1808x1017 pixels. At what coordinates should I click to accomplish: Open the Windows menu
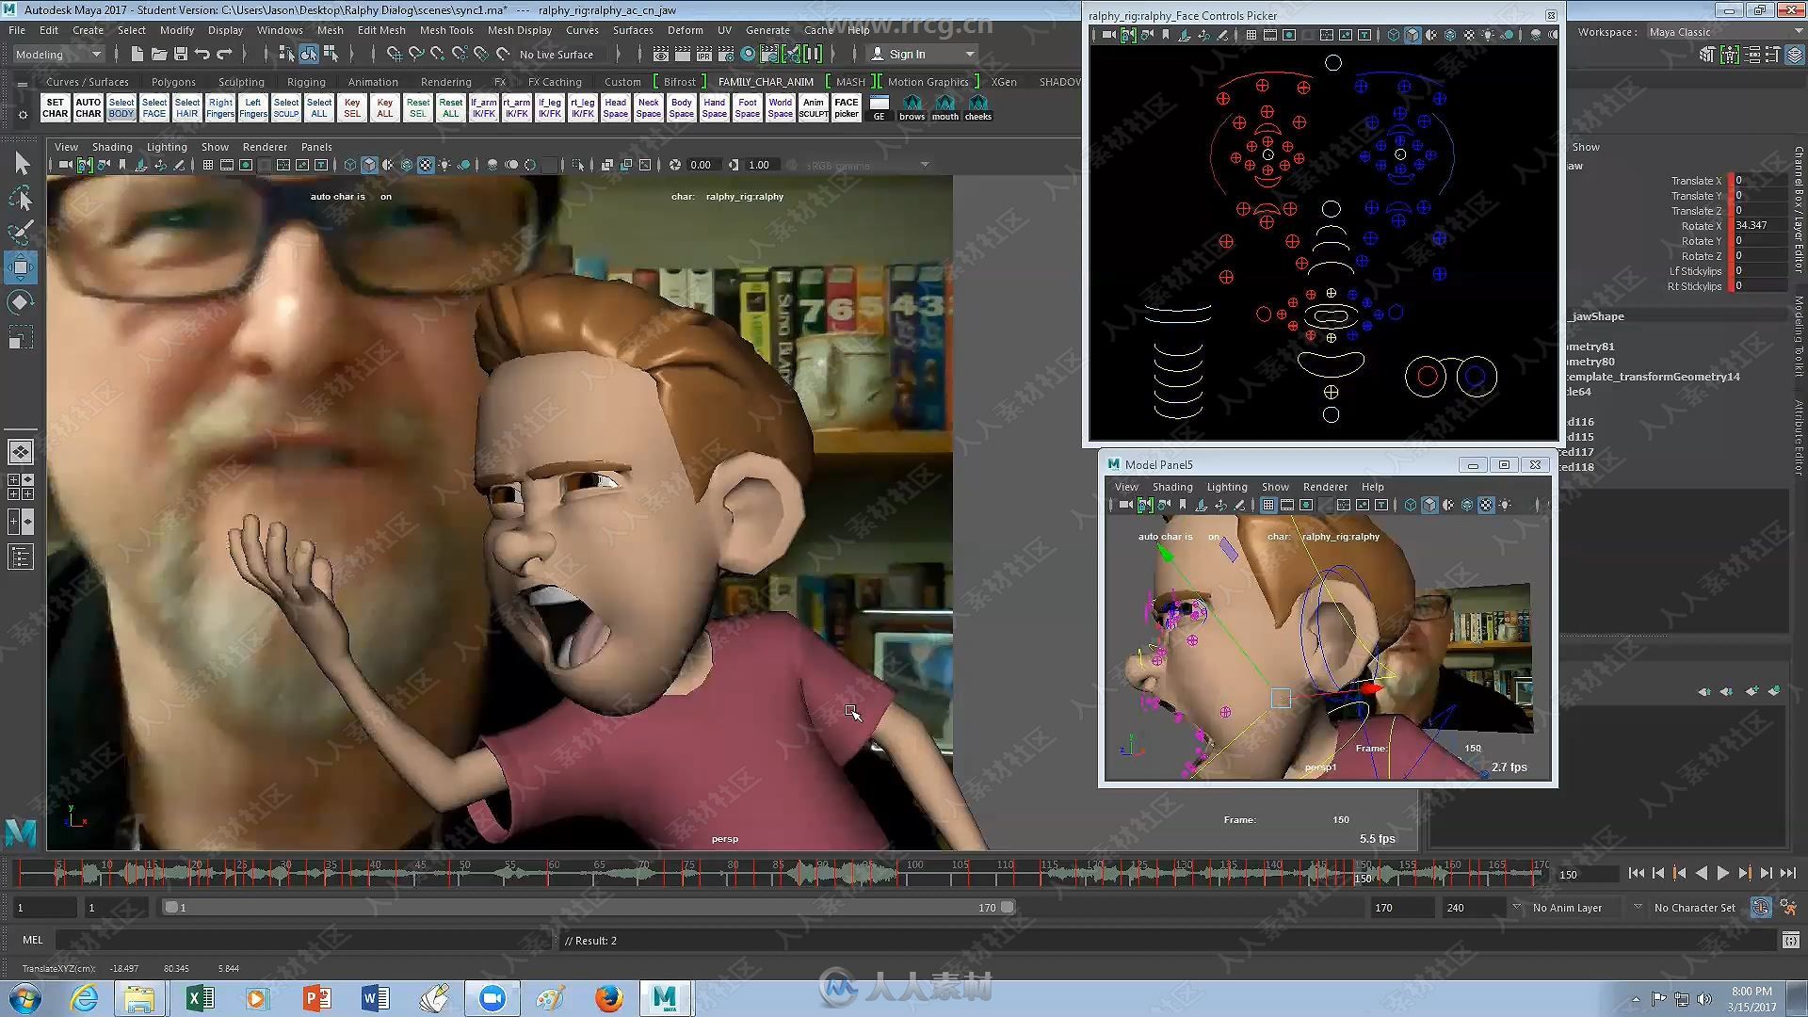(x=280, y=30)
